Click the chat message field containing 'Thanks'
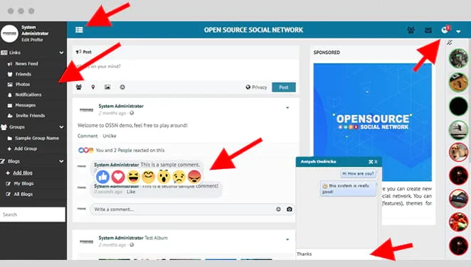The width and height of the screenshot is (471, 267). tap(337, 254)
